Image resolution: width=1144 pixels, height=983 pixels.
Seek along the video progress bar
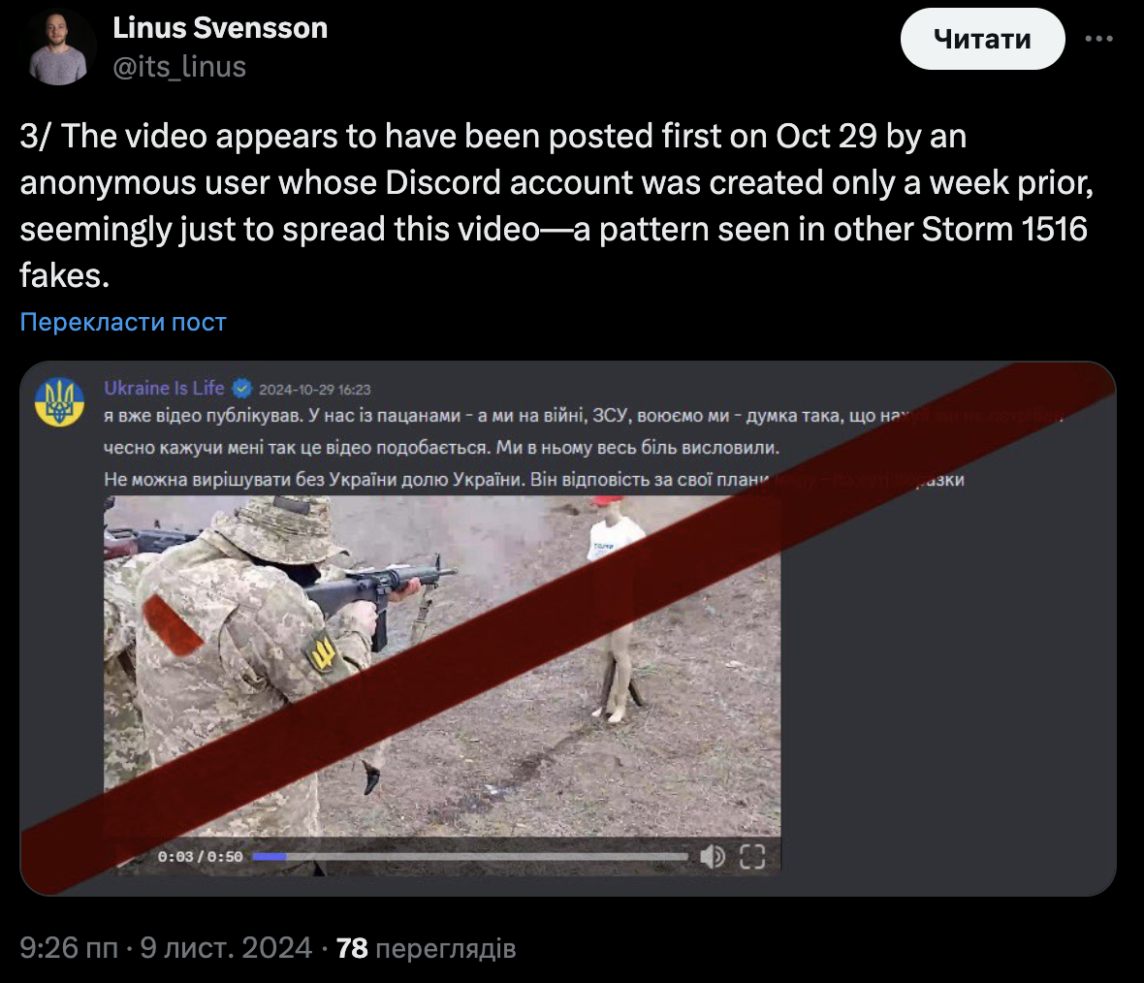(470, 857)
